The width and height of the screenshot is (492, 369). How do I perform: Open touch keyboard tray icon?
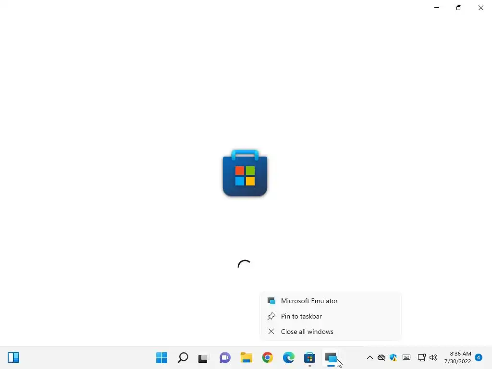(406, 357)
